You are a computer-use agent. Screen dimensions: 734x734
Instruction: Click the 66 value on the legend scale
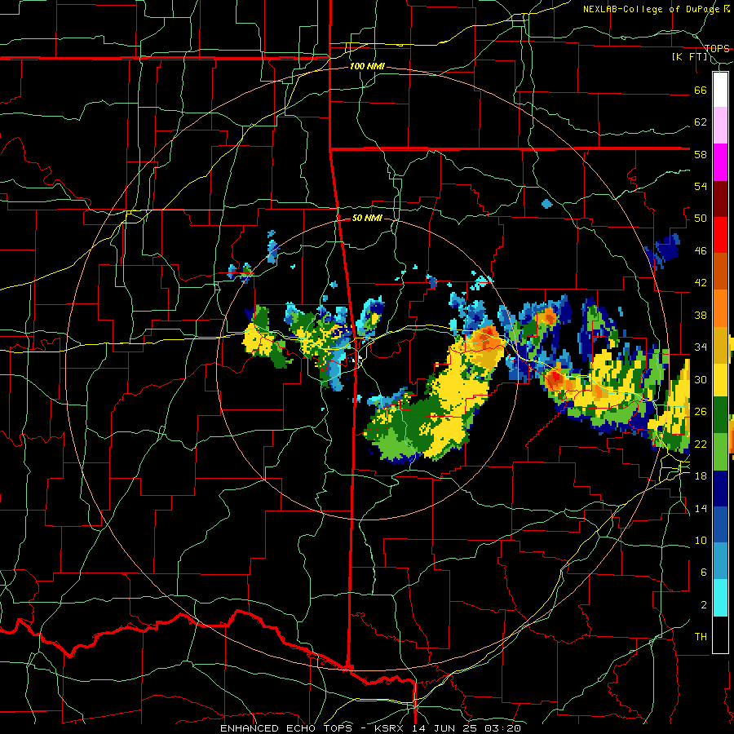click(701, 90)
